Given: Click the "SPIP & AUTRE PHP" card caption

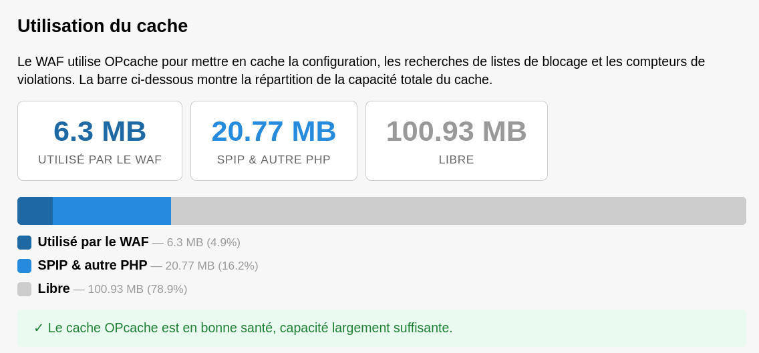Looking at the screenshot, I should tap(274, 159).
